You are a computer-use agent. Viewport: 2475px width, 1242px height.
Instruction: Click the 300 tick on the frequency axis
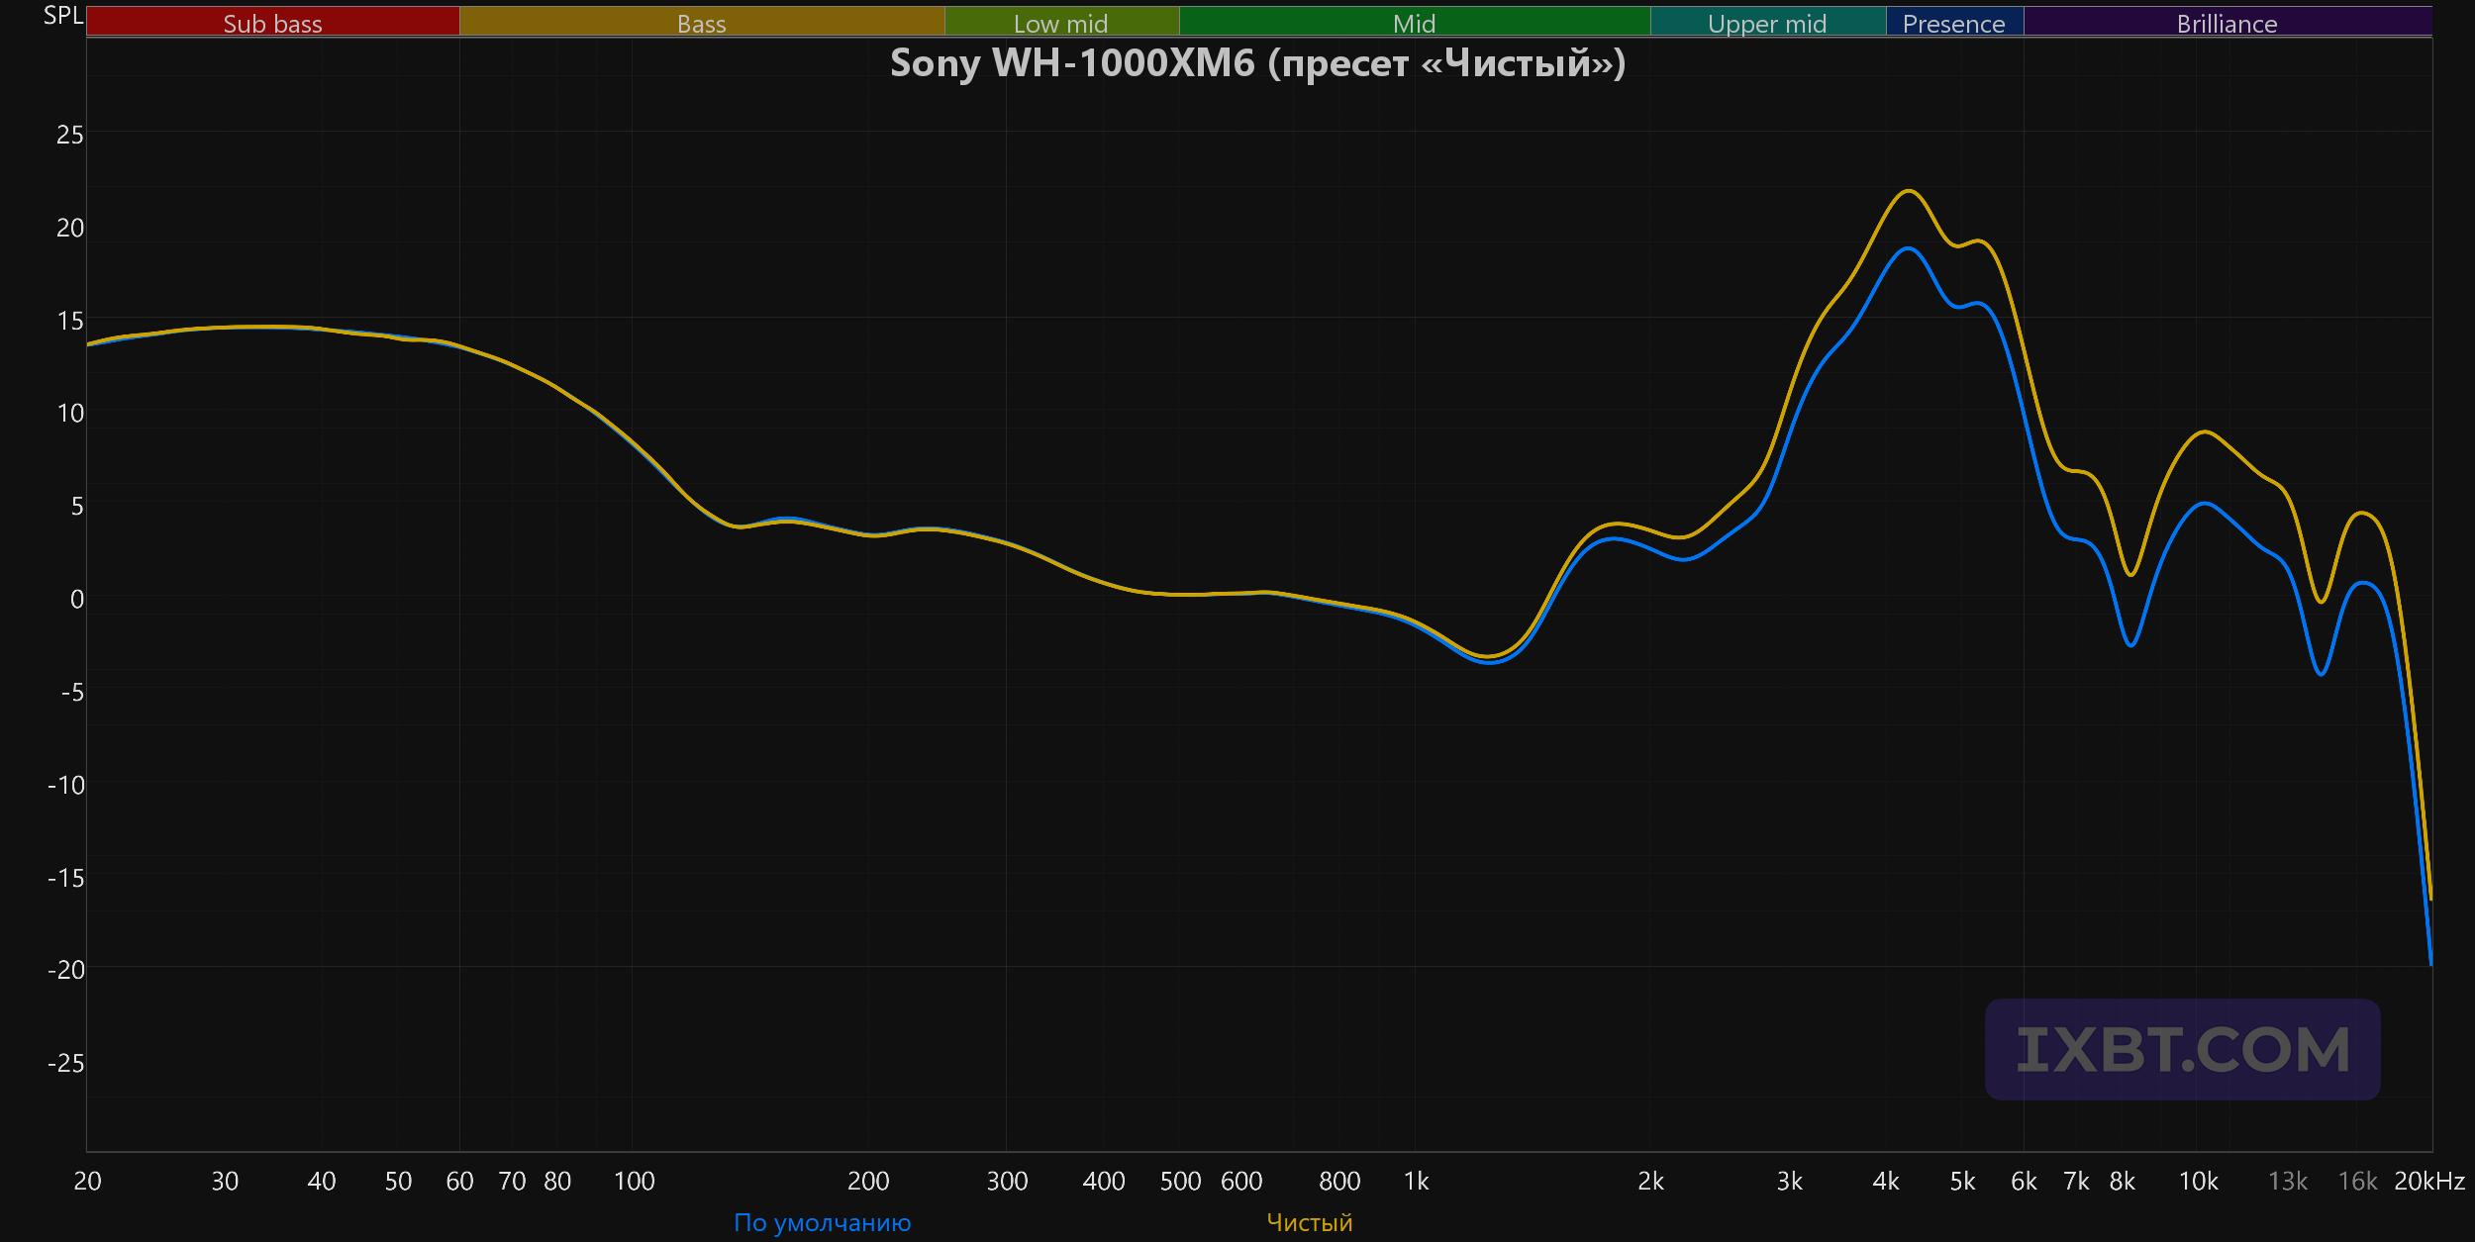(x=1007, y=1181)
